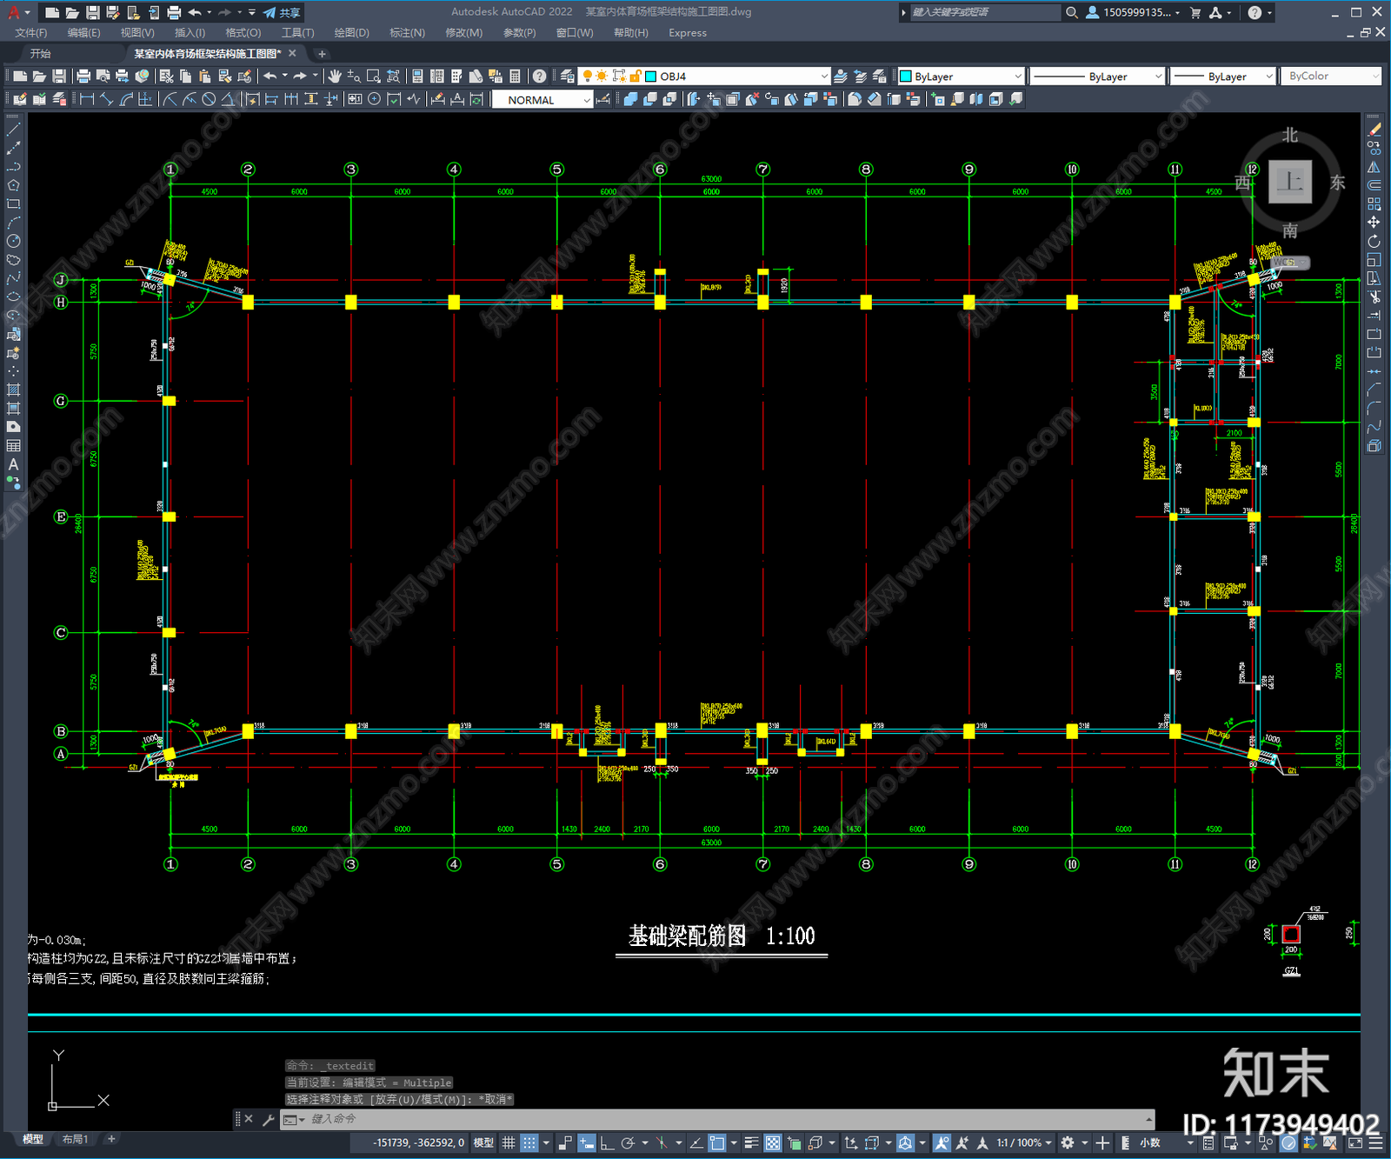Select the Line tool in the left toolbar
The image size is (1391, 1159).
pyautogui.click(x=13, y=129)
